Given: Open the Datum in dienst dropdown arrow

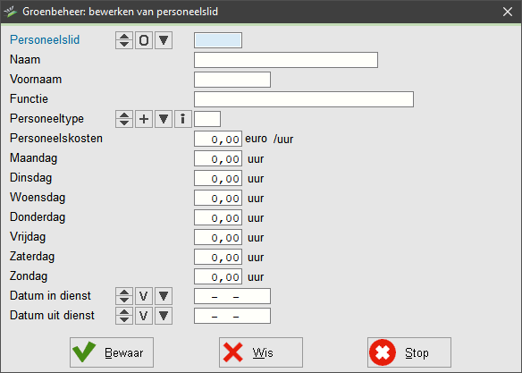Looking at the screenshot, I should point(164,296).
